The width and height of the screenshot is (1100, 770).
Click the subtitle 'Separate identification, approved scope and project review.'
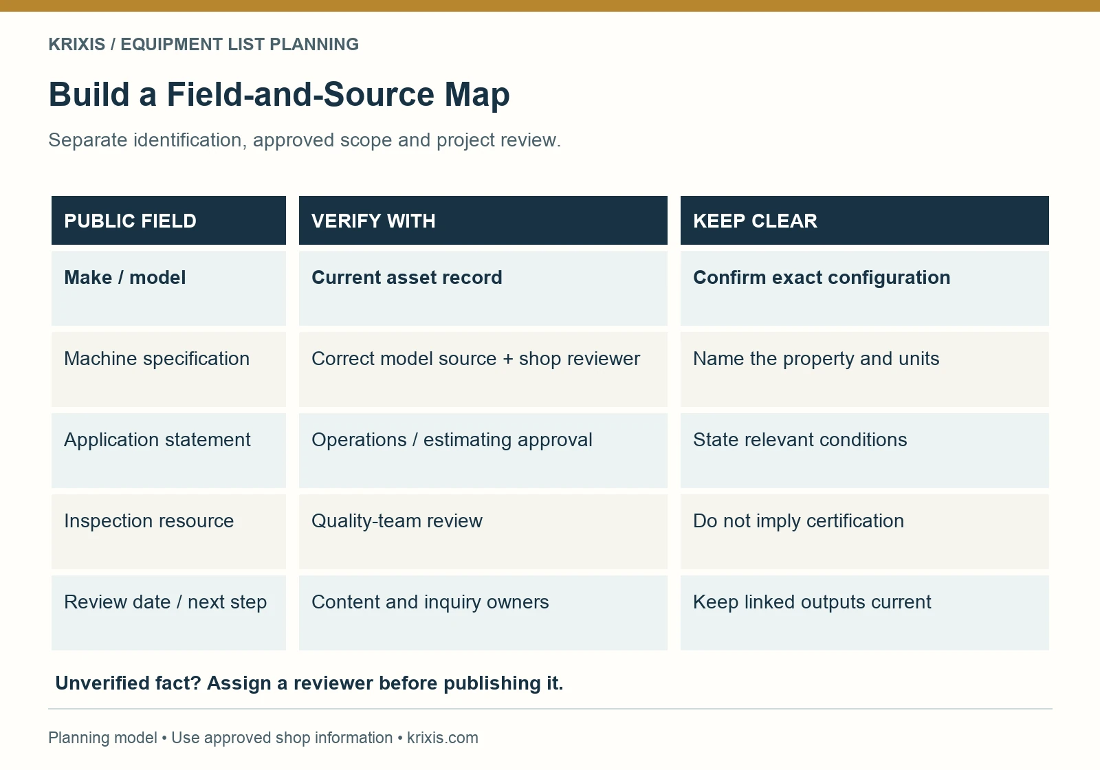pos(305,140)
